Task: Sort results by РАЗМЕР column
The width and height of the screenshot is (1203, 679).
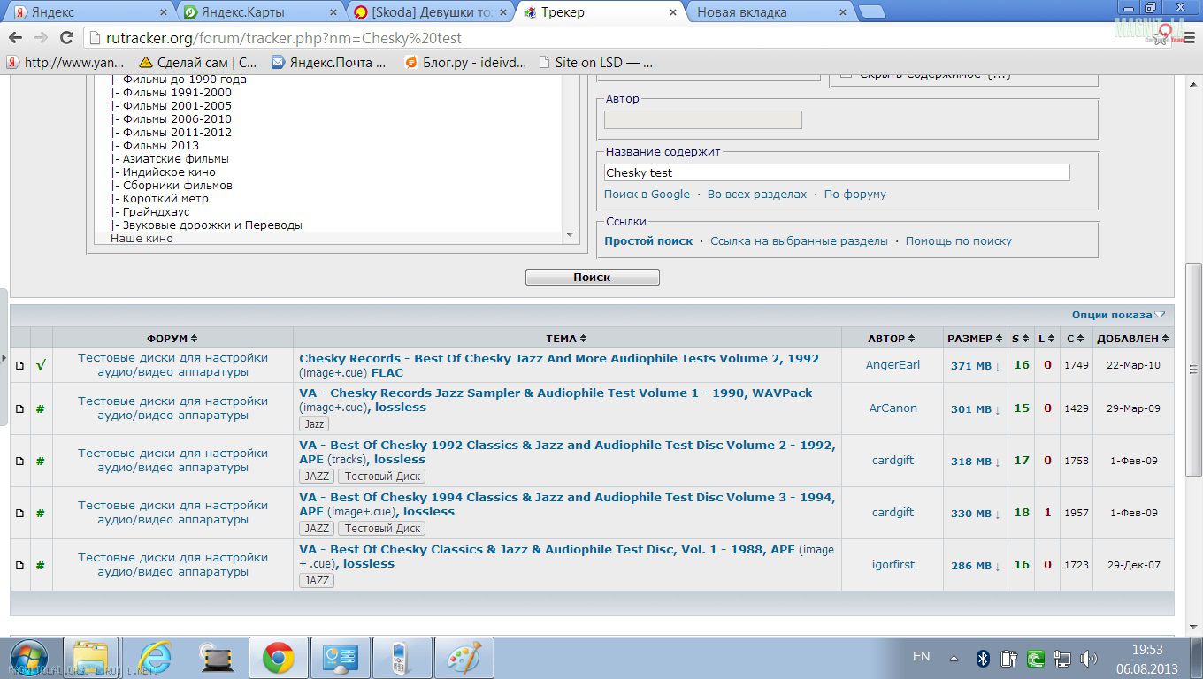Action: pos(974,339)
